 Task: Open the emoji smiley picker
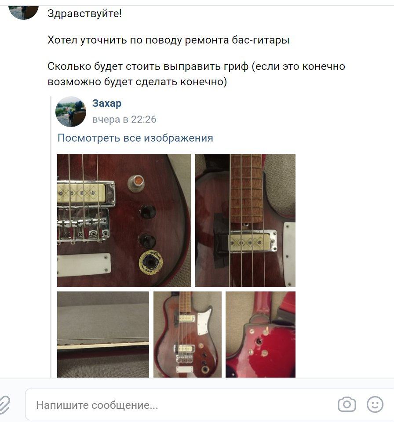375,404
